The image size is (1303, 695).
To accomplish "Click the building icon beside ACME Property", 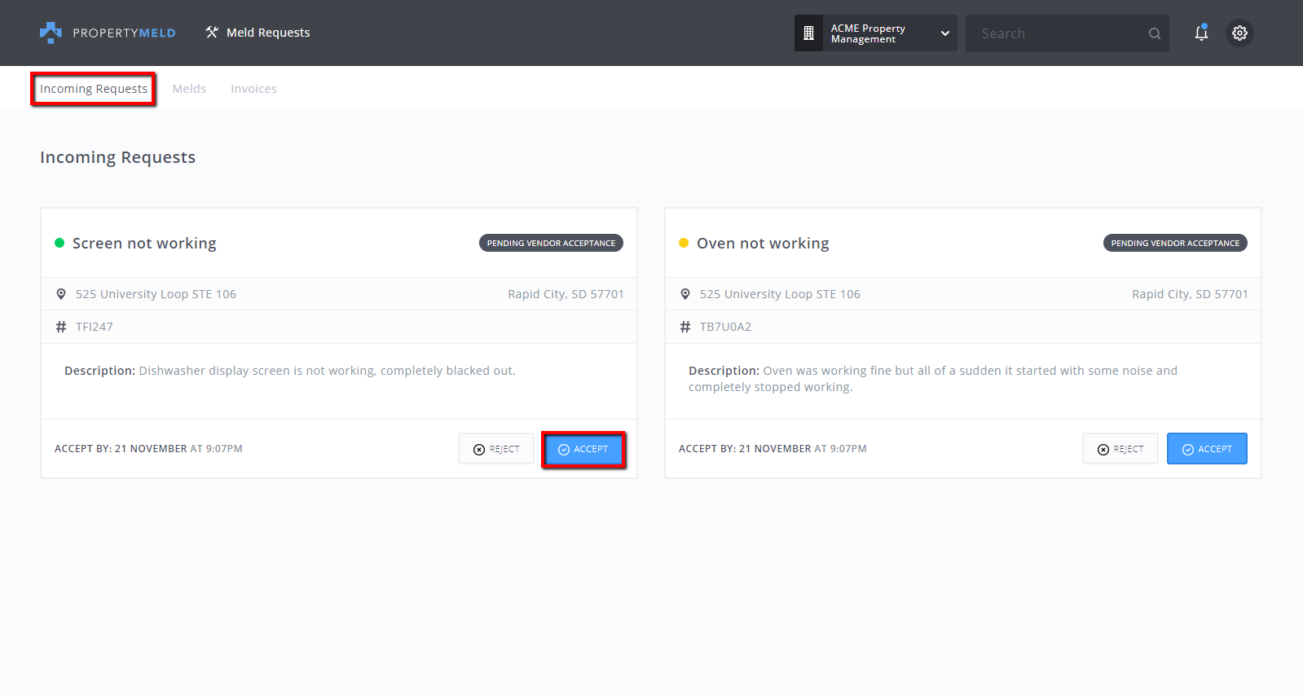I will pyautogui.click(x=808, y=33).
